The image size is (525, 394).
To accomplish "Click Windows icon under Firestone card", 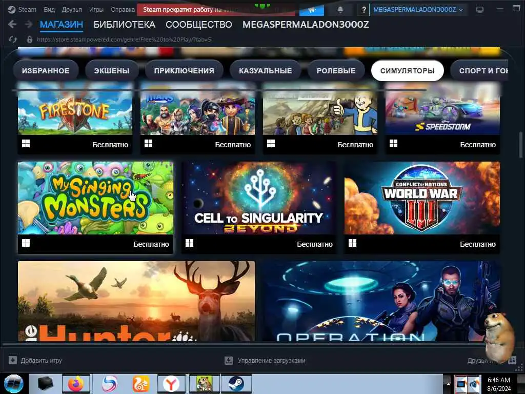I will [x=26, y=144].
